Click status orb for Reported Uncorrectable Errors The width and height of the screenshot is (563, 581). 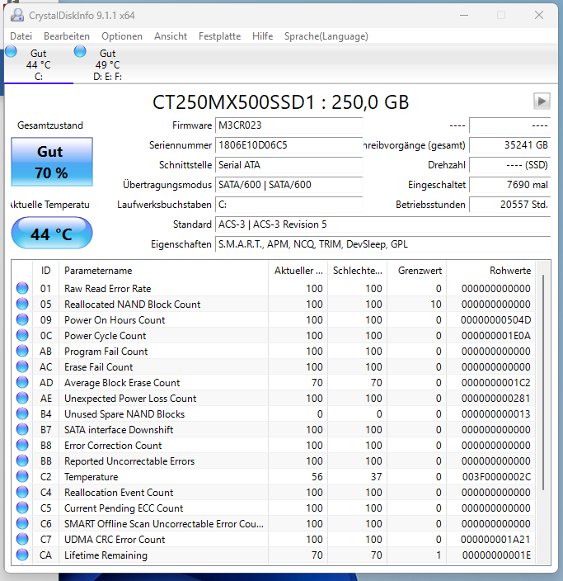coord(22,461)
